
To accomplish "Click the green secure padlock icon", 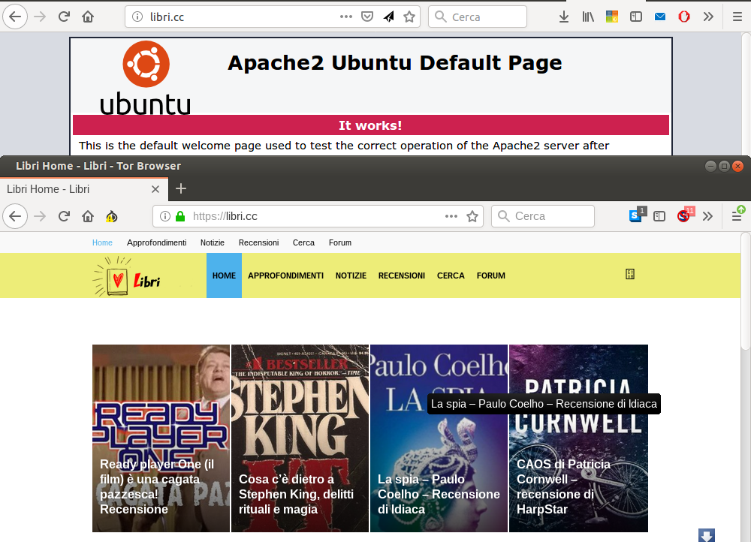I will [180, 216].
